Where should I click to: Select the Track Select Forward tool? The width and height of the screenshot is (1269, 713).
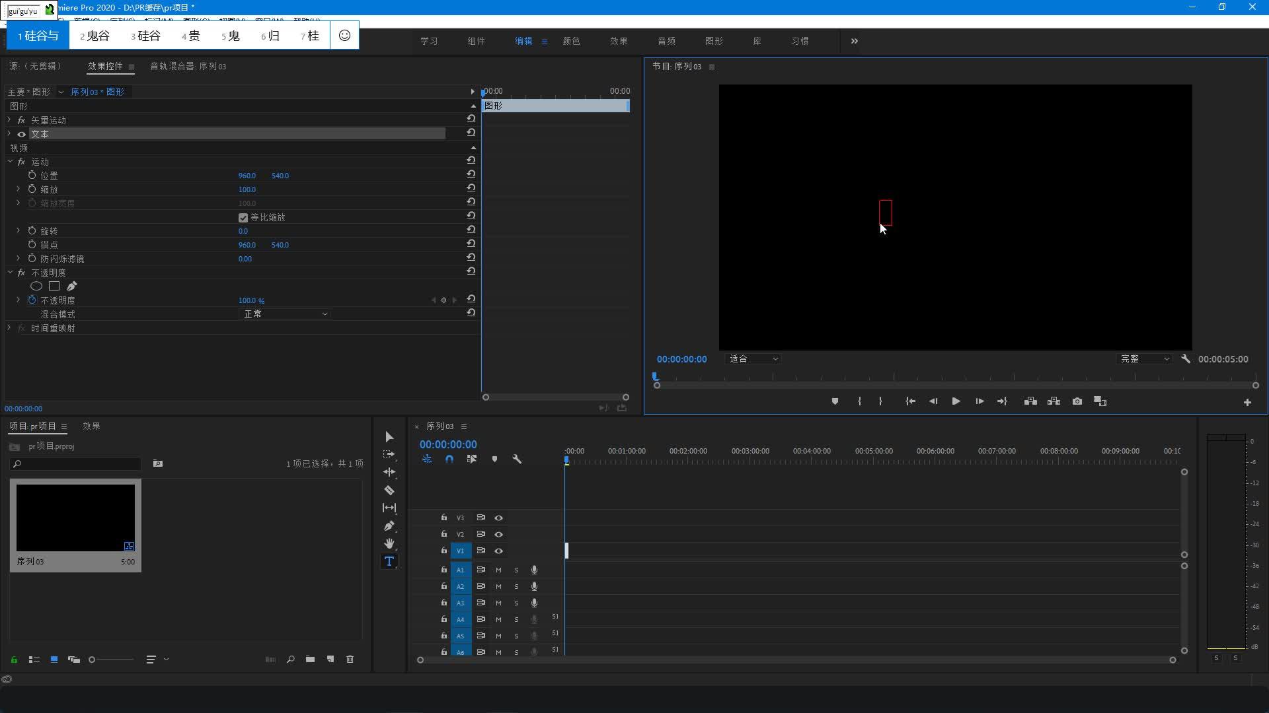pos(389,454)
